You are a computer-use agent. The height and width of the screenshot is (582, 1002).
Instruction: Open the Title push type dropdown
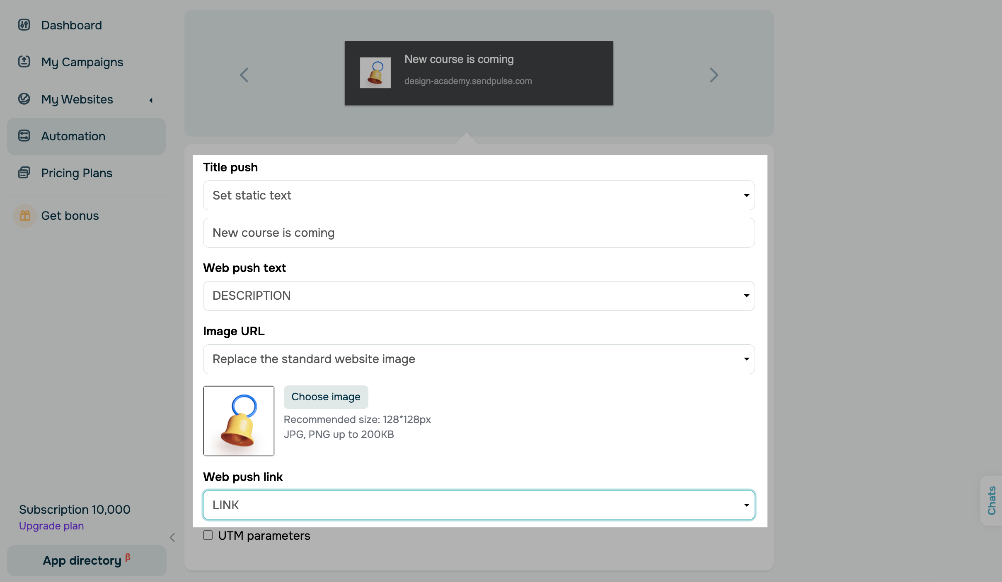[479, 195]
